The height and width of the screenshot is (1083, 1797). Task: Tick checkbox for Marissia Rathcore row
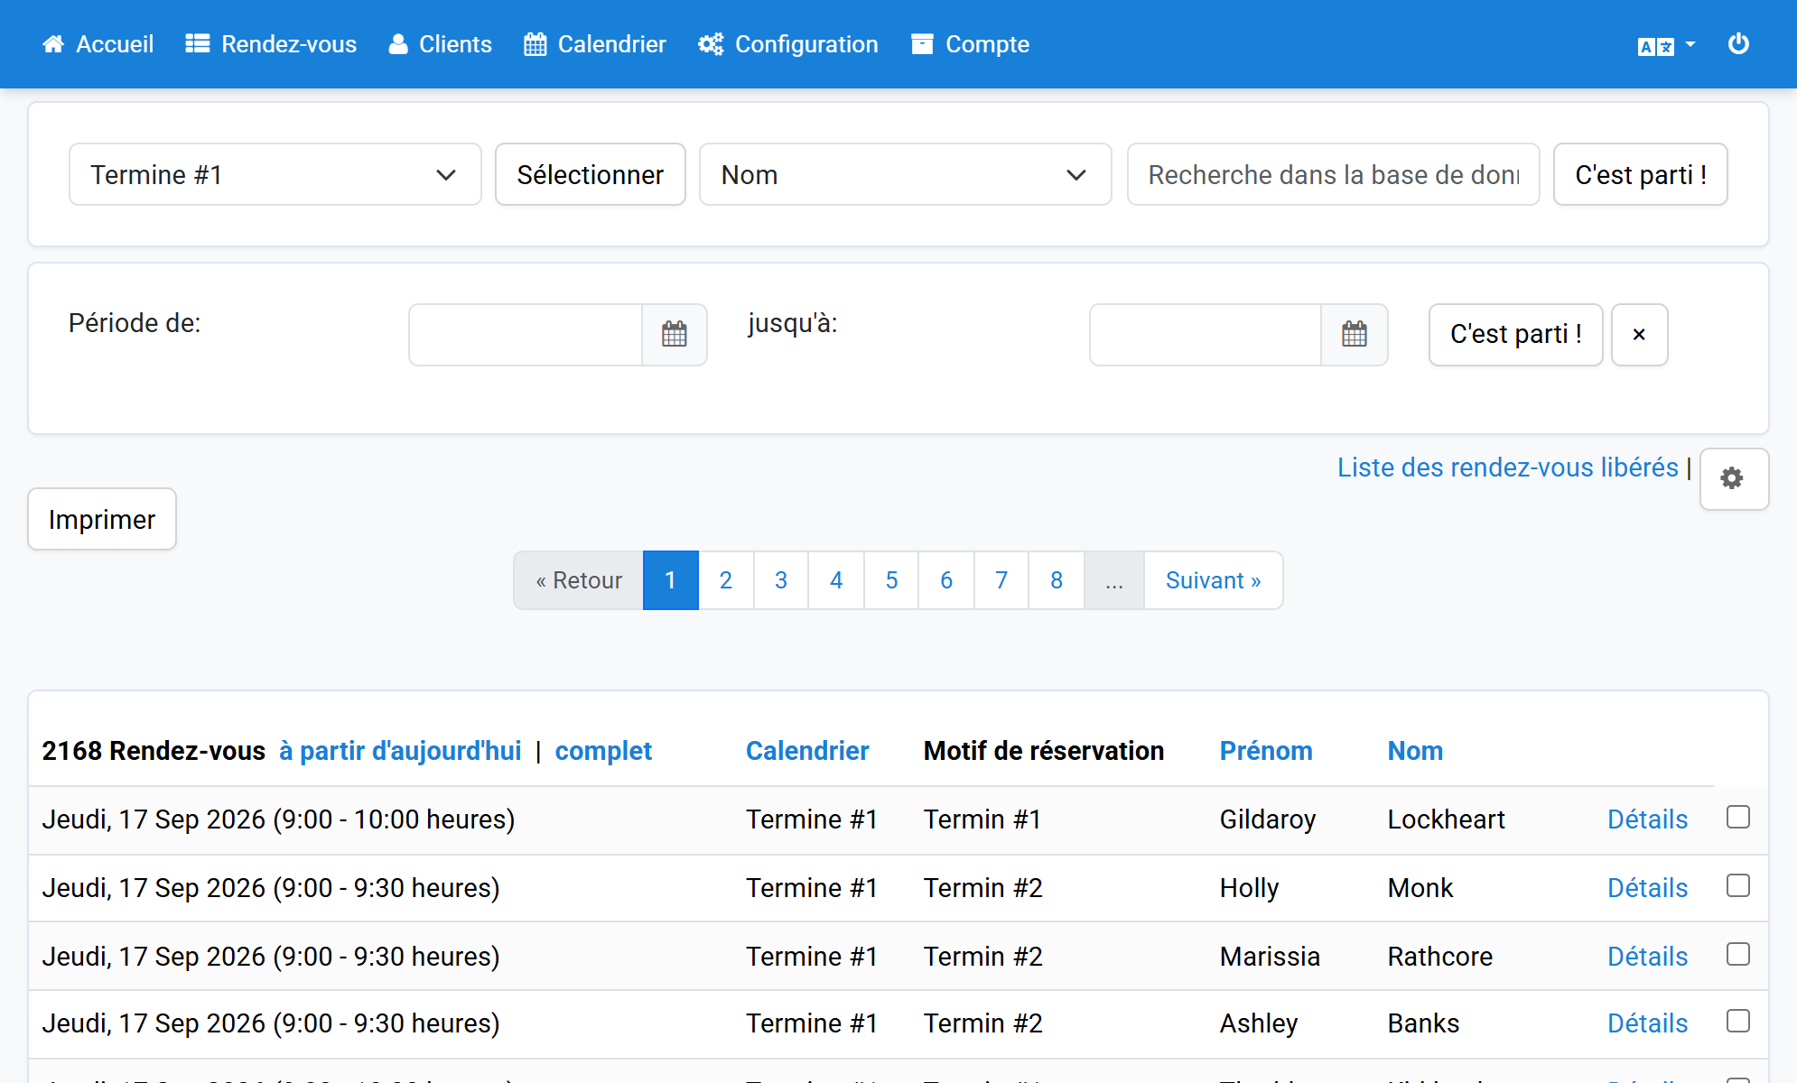(x=1738, y=954)
